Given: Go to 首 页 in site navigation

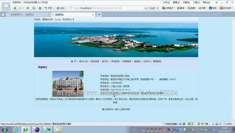Looking at the screenshot, I should pyautogui.click(x=73, y=61).
